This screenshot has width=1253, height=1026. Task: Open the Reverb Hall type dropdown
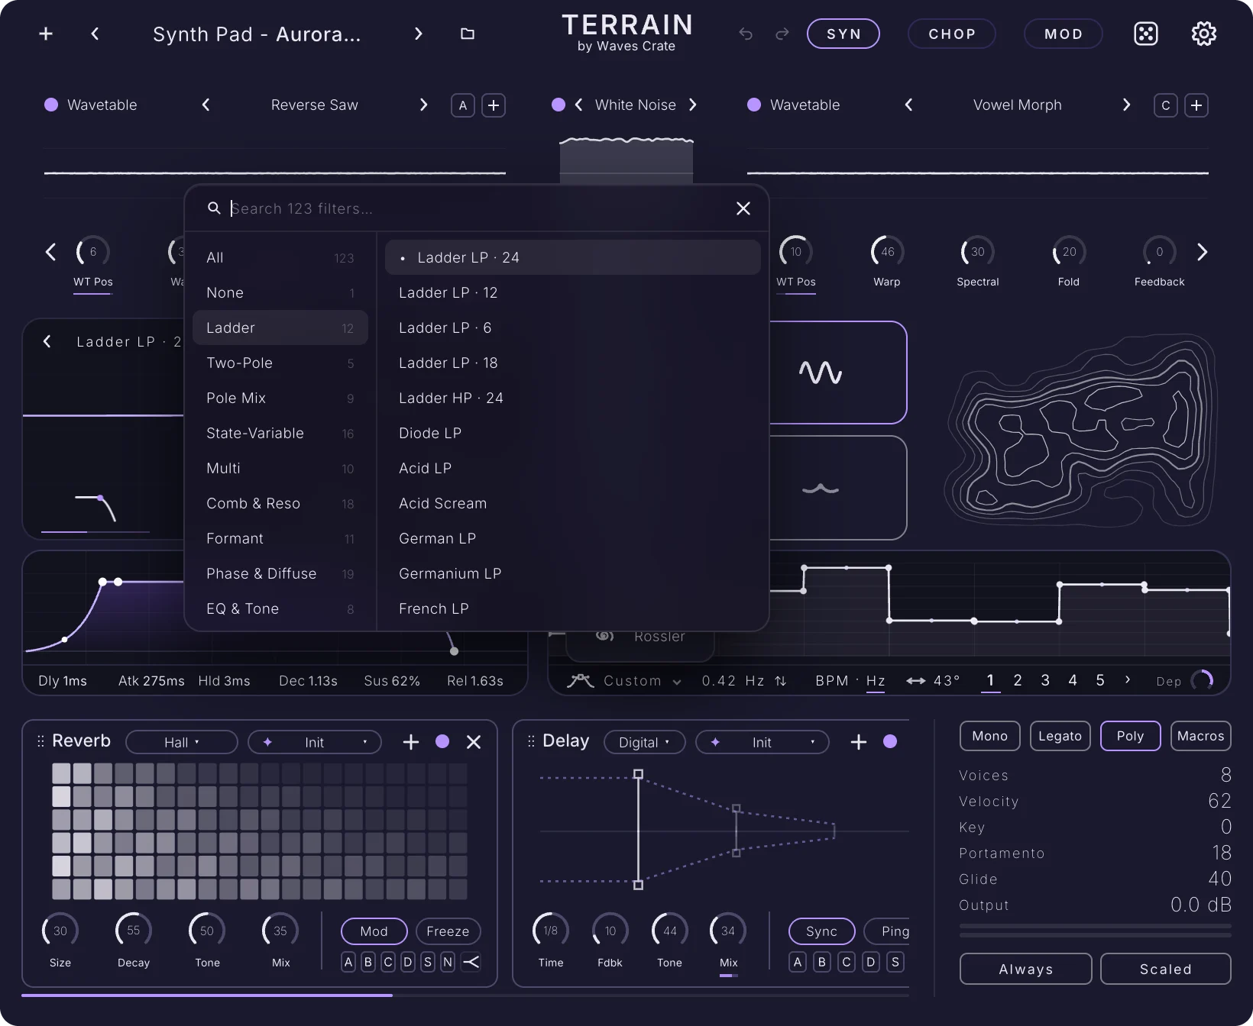pyautogui.click(x=181, y=742)
